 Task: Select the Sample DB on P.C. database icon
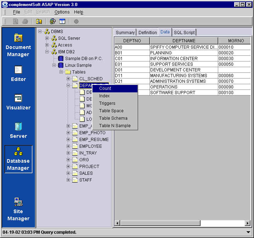coord(61,59)
